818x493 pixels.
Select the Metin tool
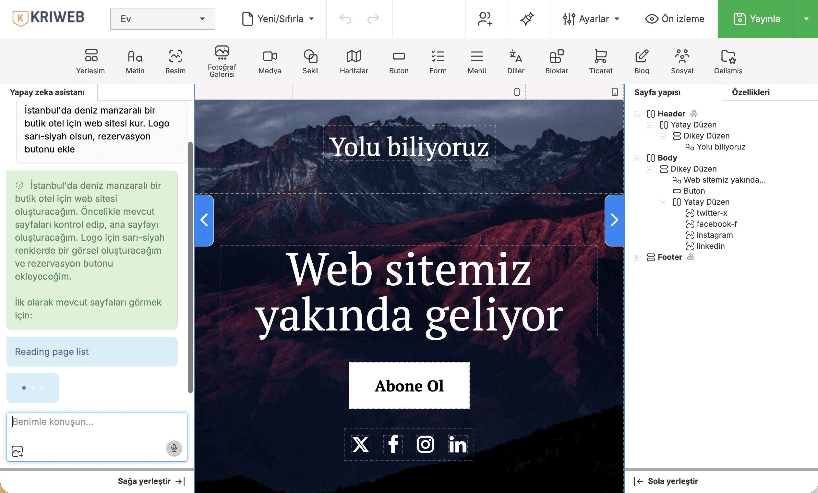[x=135, y=61]
